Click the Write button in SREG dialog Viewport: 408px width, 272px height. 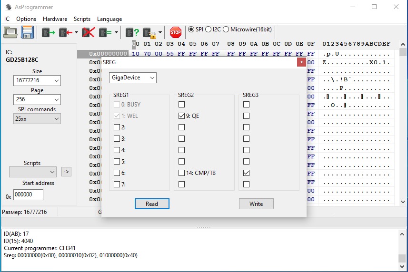[x=256, y=204]
